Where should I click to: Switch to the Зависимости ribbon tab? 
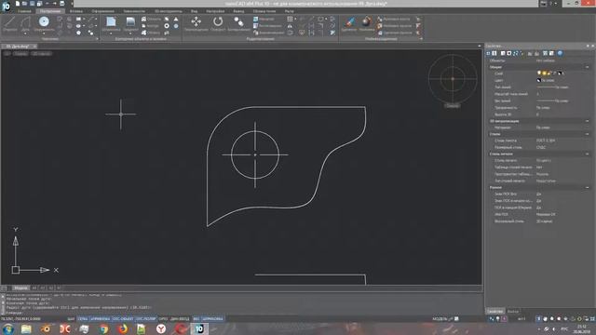(x=134, y=11)
